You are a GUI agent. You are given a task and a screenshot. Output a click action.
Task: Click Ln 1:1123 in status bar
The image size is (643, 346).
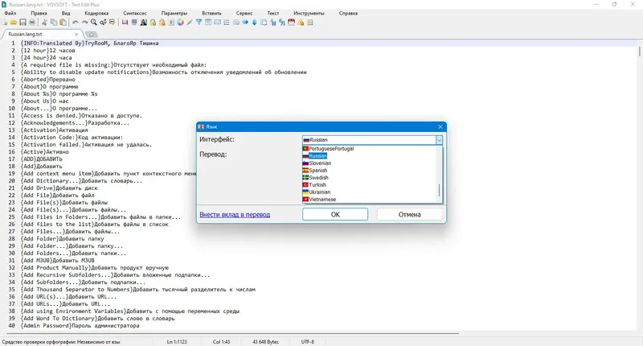(x=177, y=341)
